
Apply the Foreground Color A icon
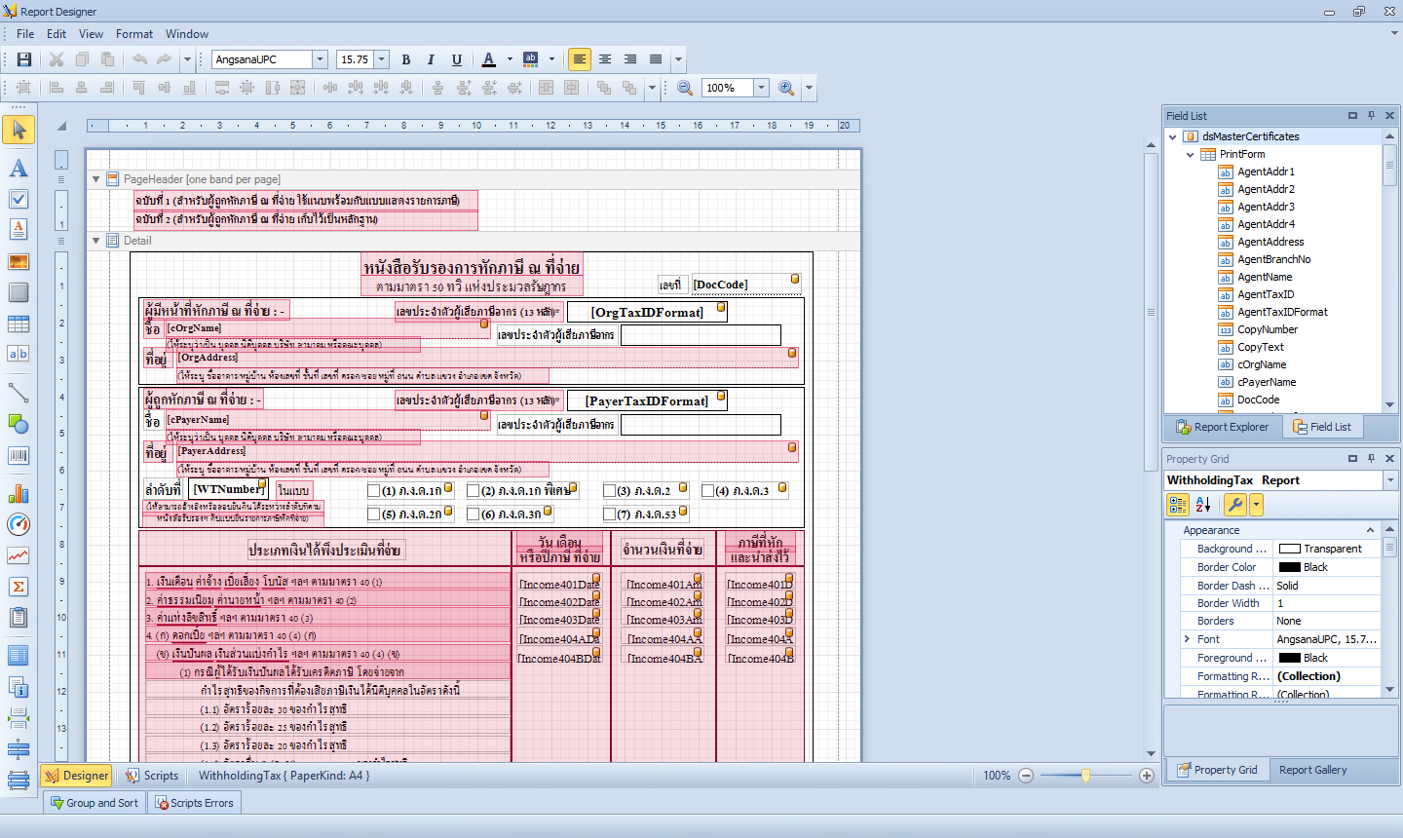pos(489,59)
